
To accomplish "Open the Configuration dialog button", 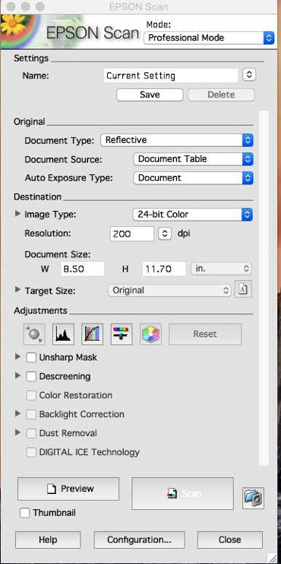I will point(139,540).
